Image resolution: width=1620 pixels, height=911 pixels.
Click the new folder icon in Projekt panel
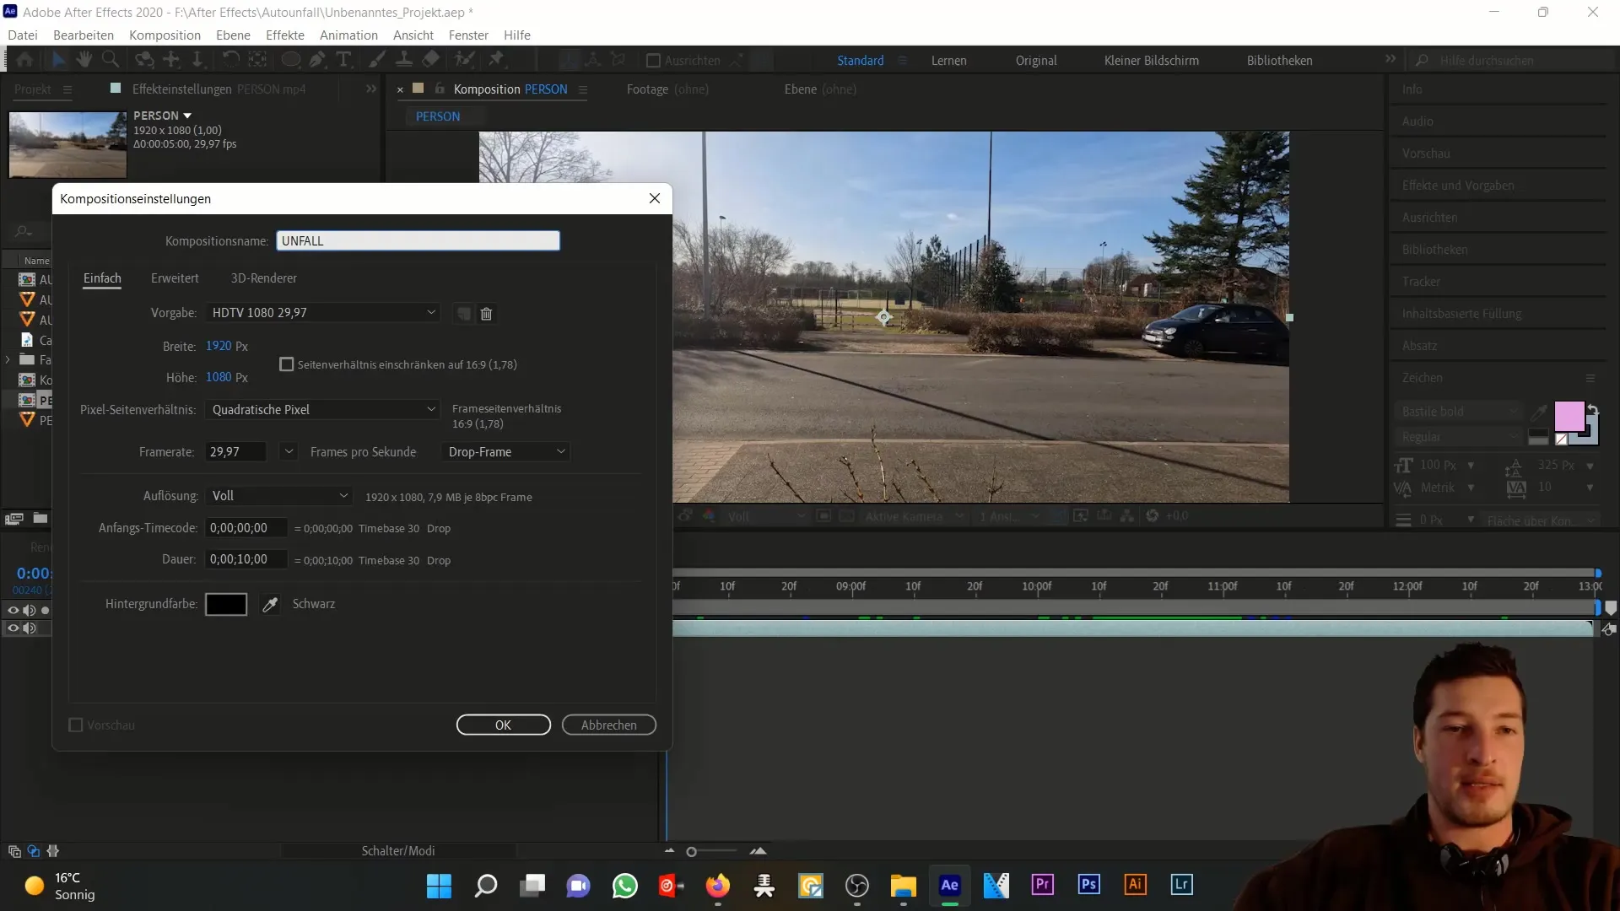tap(40, 518)
